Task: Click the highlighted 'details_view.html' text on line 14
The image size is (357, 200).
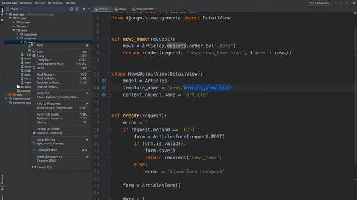Action: (x=207, y=88)
